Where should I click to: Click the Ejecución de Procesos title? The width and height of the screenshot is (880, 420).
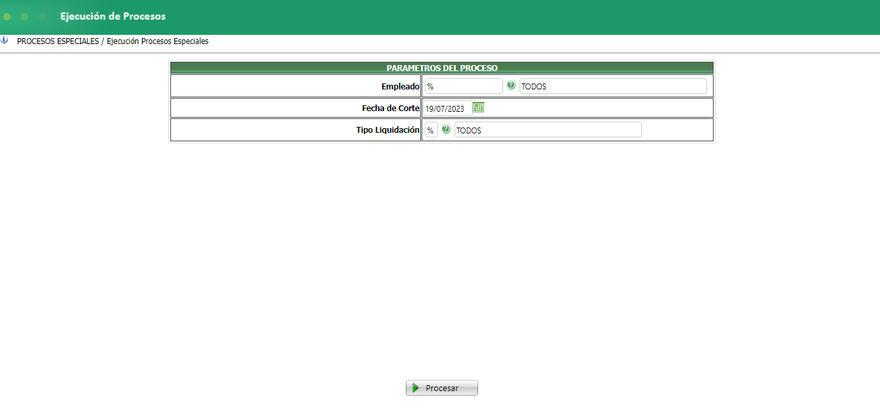point(113,16)
